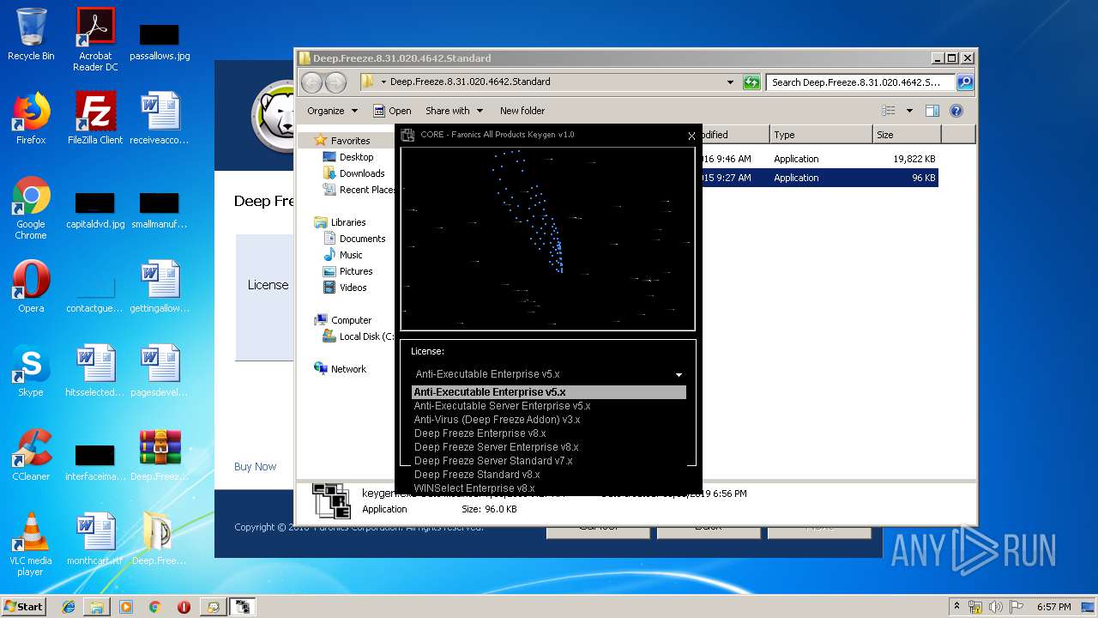Expand address bar history dropdown

tap(730, 82)
